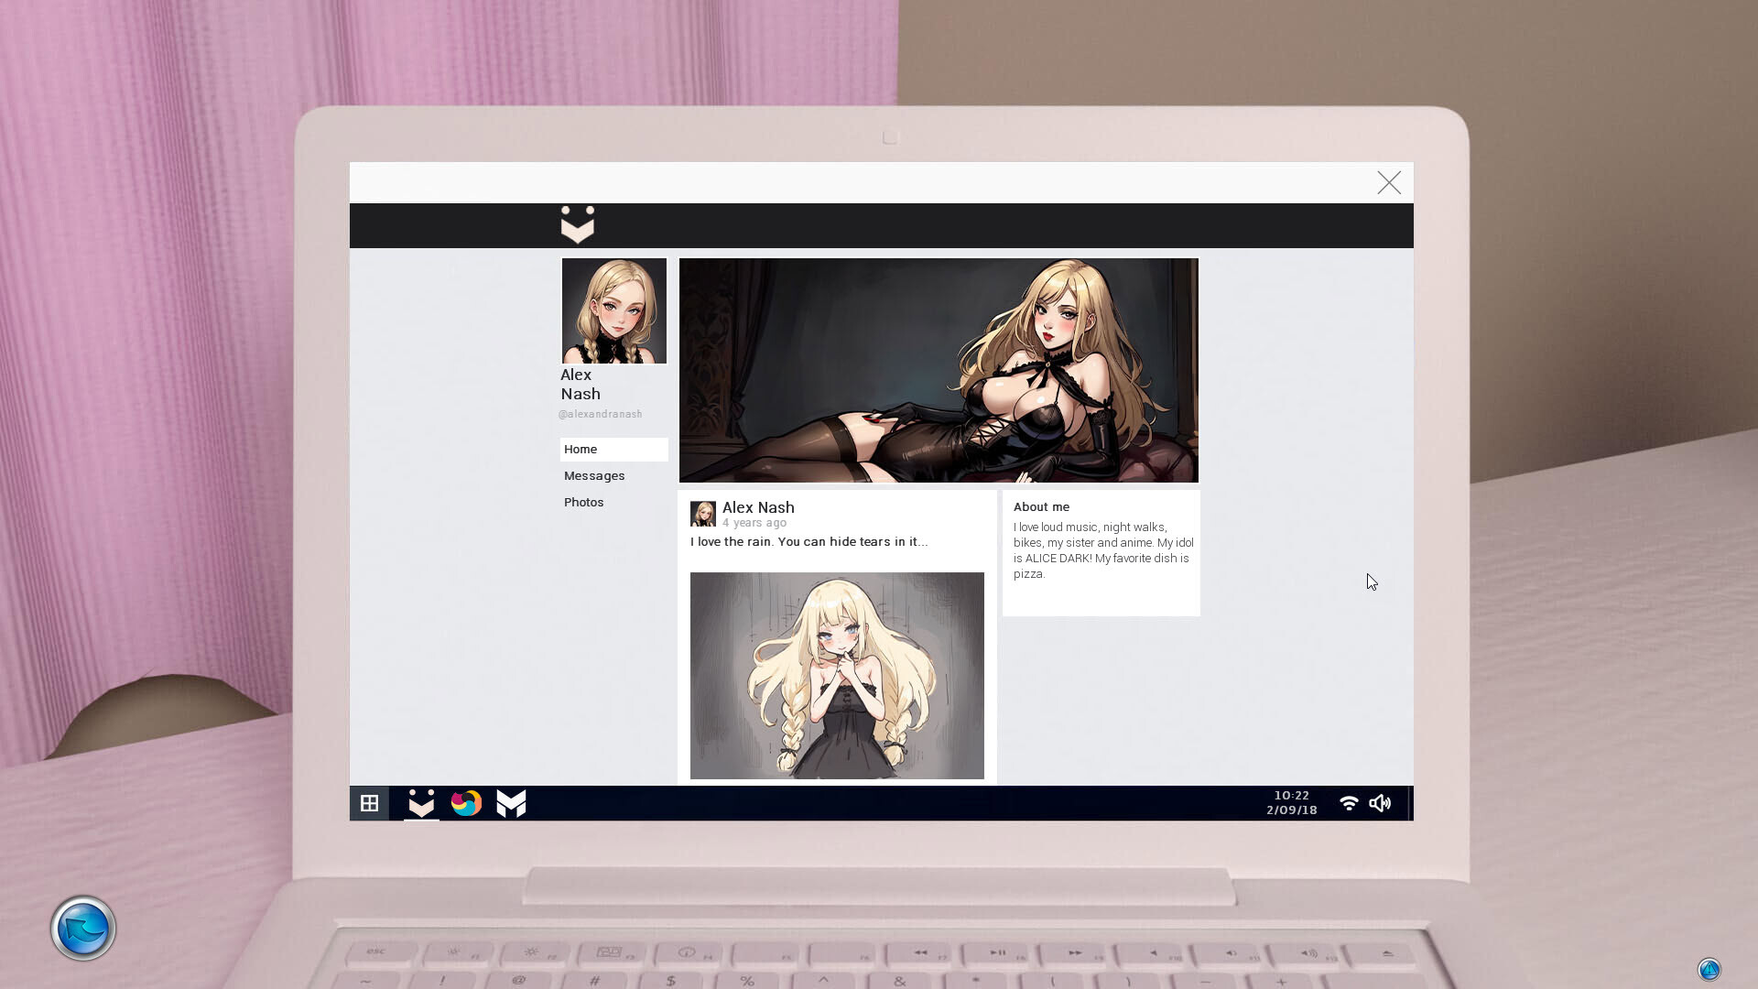
Task: Click the taskbar clock and date
Action: tap(1291, 803)
